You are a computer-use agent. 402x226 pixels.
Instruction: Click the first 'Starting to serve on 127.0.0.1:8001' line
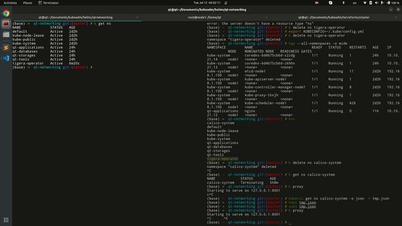(x=244, y=190)
